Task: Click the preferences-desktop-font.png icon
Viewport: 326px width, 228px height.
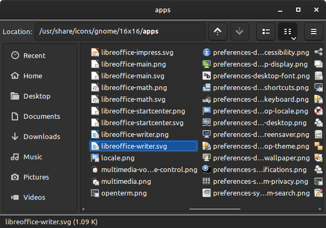Action: [207, 76]
